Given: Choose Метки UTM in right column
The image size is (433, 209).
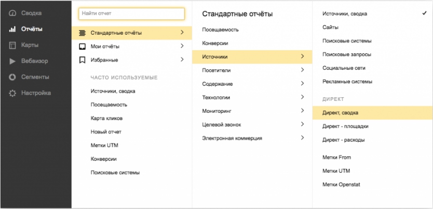Looking at the screenshot, I should (336, 171).
